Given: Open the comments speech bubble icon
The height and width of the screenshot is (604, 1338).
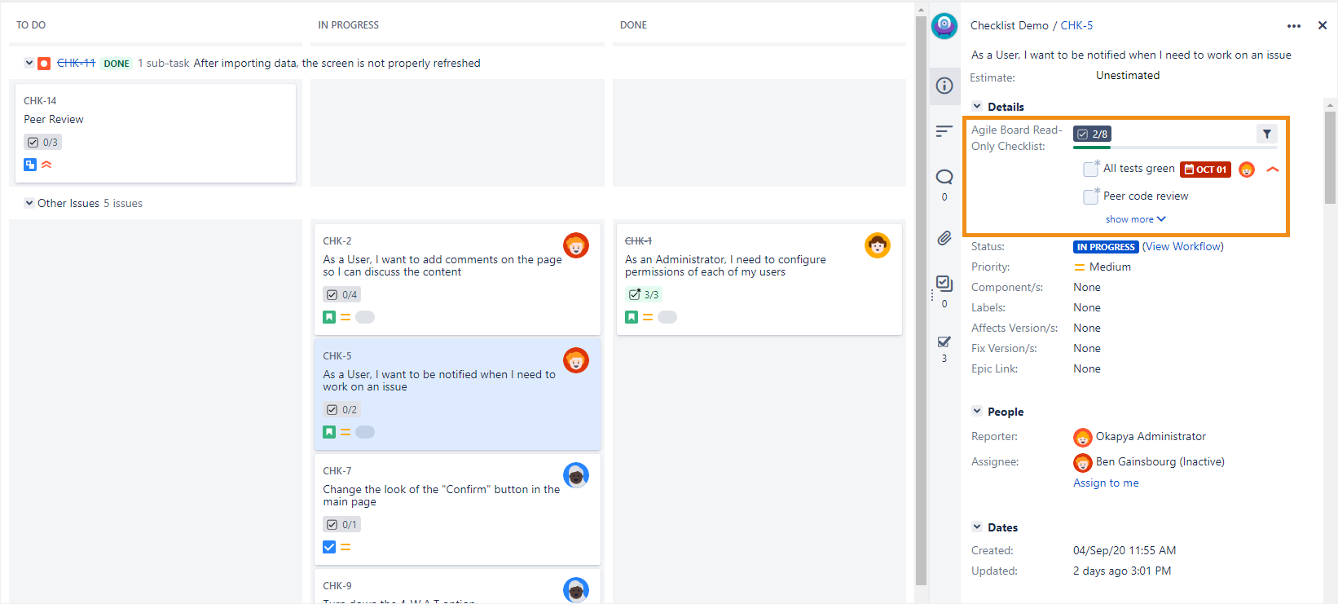Looking at the screenshot, I should click(x=944, y=177).
